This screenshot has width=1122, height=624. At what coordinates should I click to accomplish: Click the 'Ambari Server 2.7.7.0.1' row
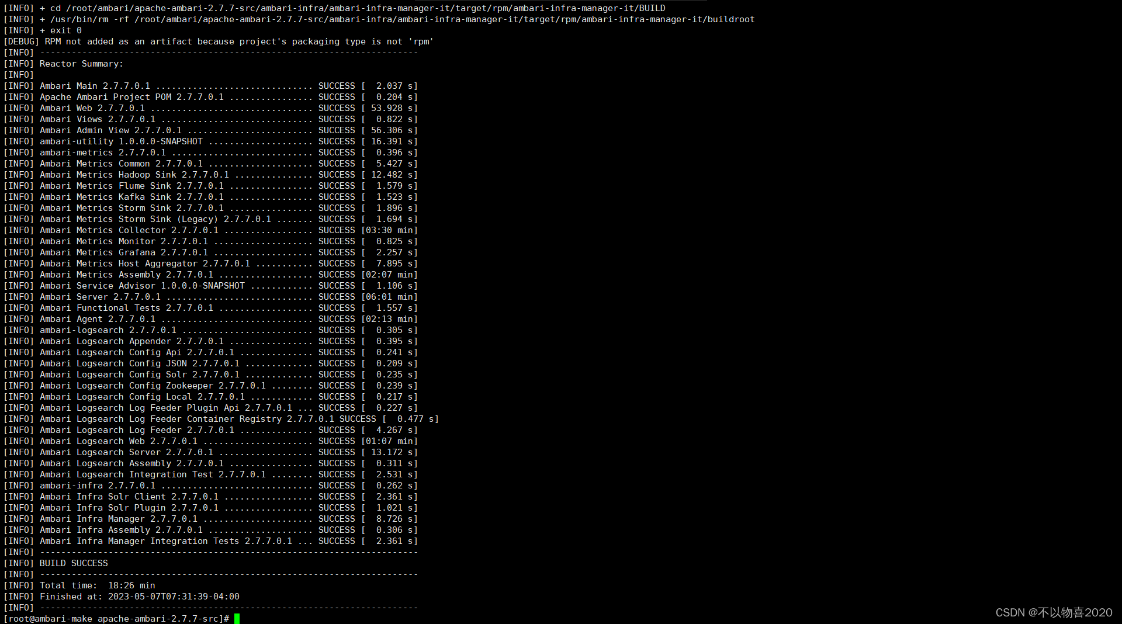211,297
